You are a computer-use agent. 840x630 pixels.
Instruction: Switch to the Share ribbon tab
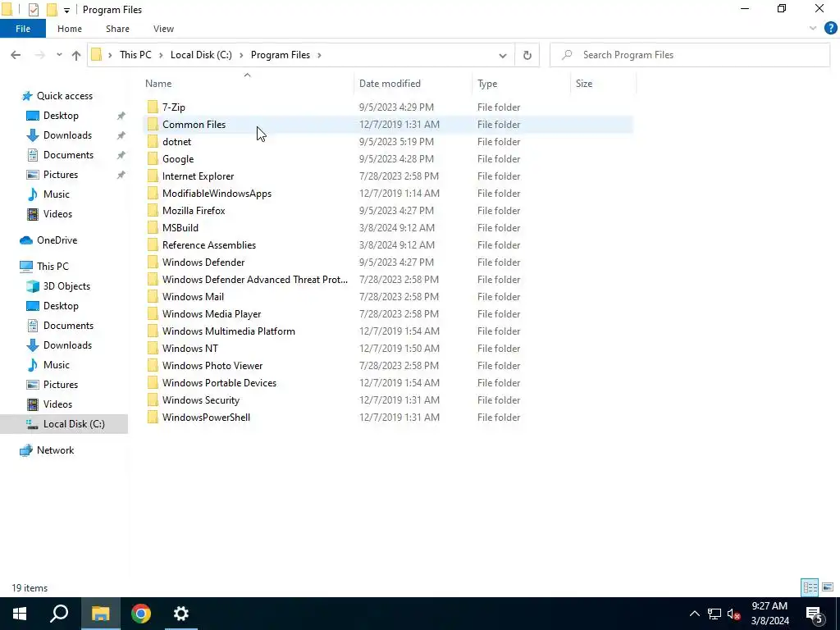coord(117,29)
